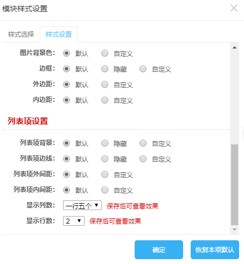
Task: Close the 模块样式设置 dialog with the X icon
Action: [x=234, y=8]
